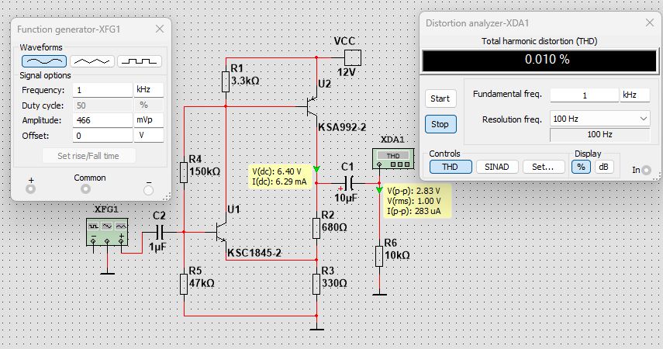Click the KSC1845-2 transistor label
The image size is (663, 349).
pyautogui.click(x=254, y=253)
